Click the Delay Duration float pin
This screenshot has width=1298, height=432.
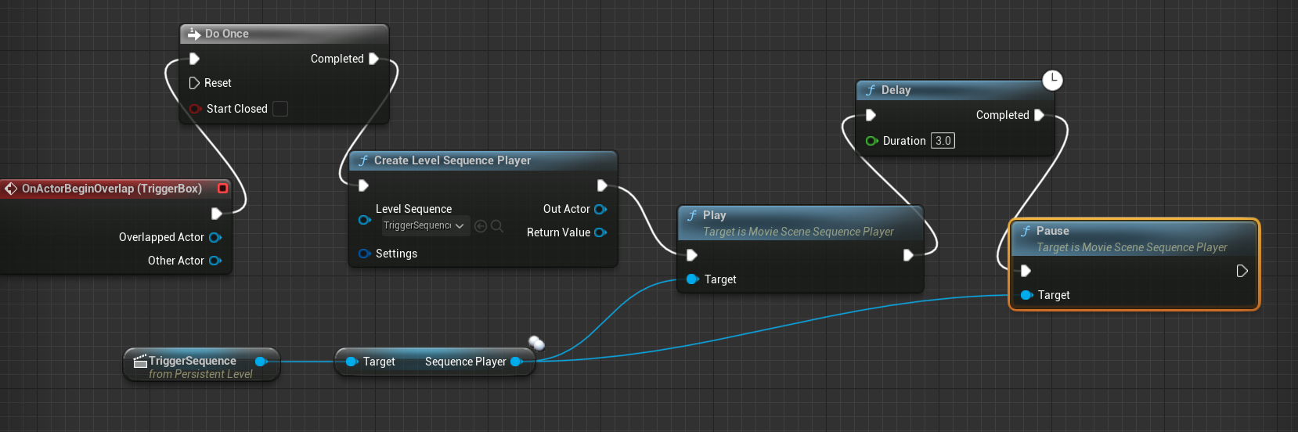pyautogui.click(x=871, y=141)
